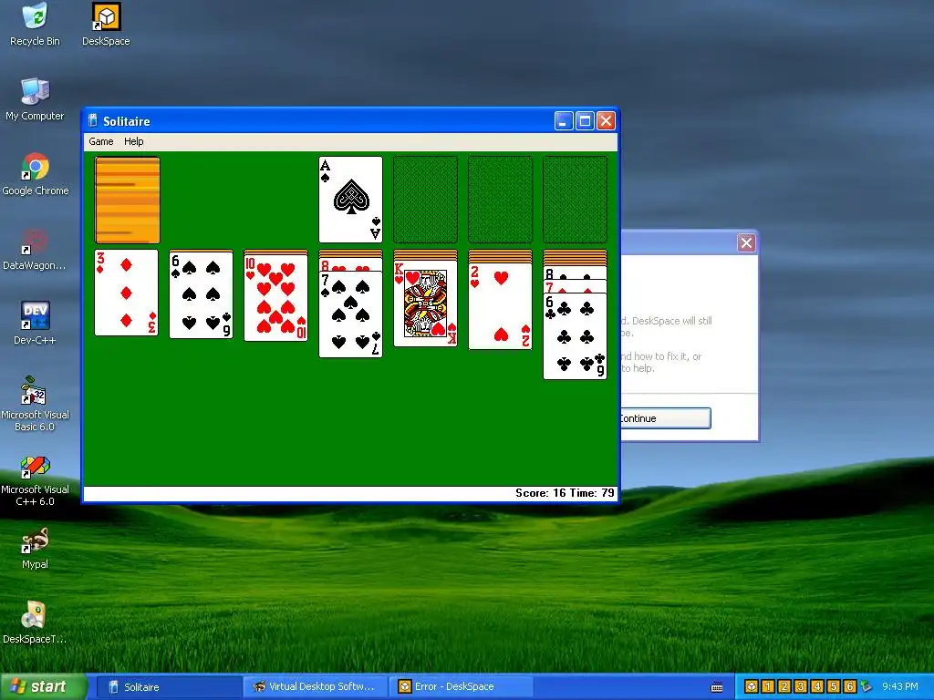Launch Microsoft Visual C++ 6.0 shortcut
This screenshot has height=700, width=934.
(x=36, y=479)
